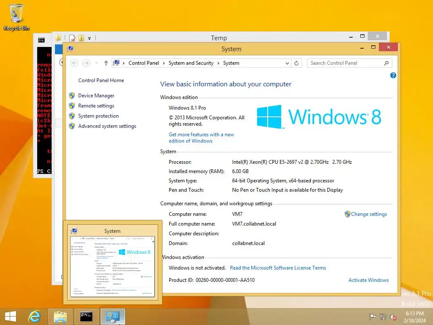Viewport: 433px width, 325px height.
Task: Click Properties icon in Temp window toolbar
Action: (72, 38)
